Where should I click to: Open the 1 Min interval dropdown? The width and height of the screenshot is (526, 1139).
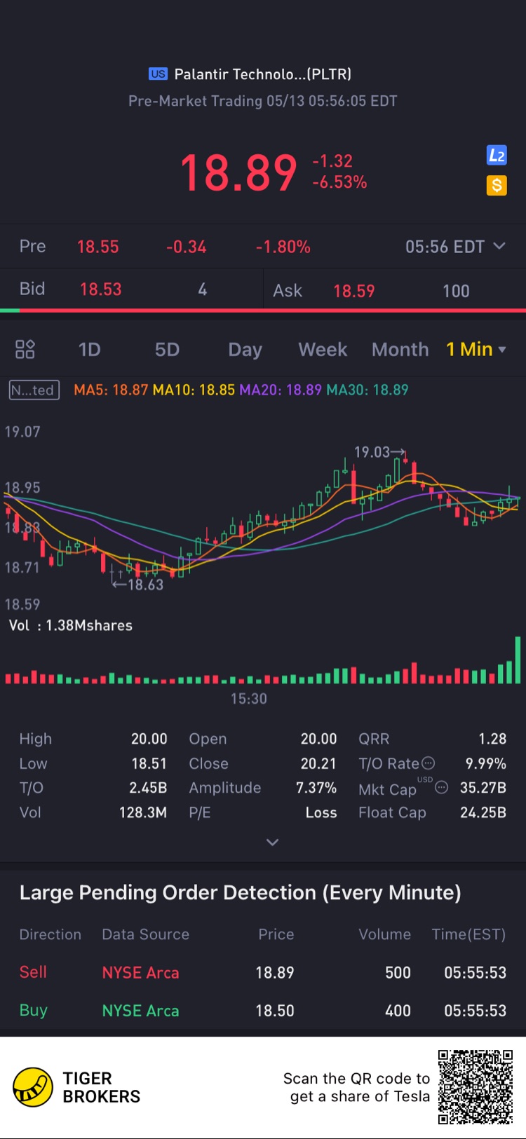[x=476, y=349]
